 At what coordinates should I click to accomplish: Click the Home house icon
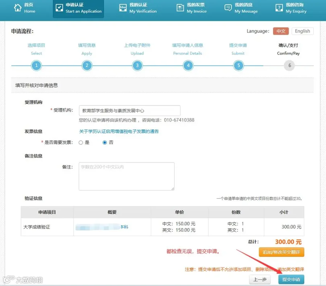click(18, 8)
